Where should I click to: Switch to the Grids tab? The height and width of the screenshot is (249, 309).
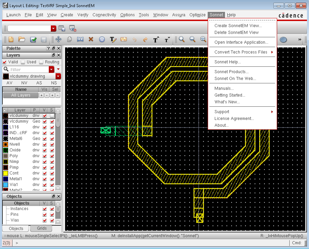42,228
